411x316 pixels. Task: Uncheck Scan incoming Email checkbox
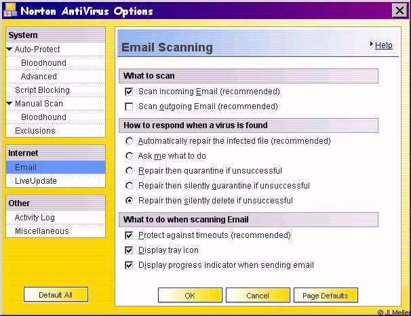tap(129, 92)
